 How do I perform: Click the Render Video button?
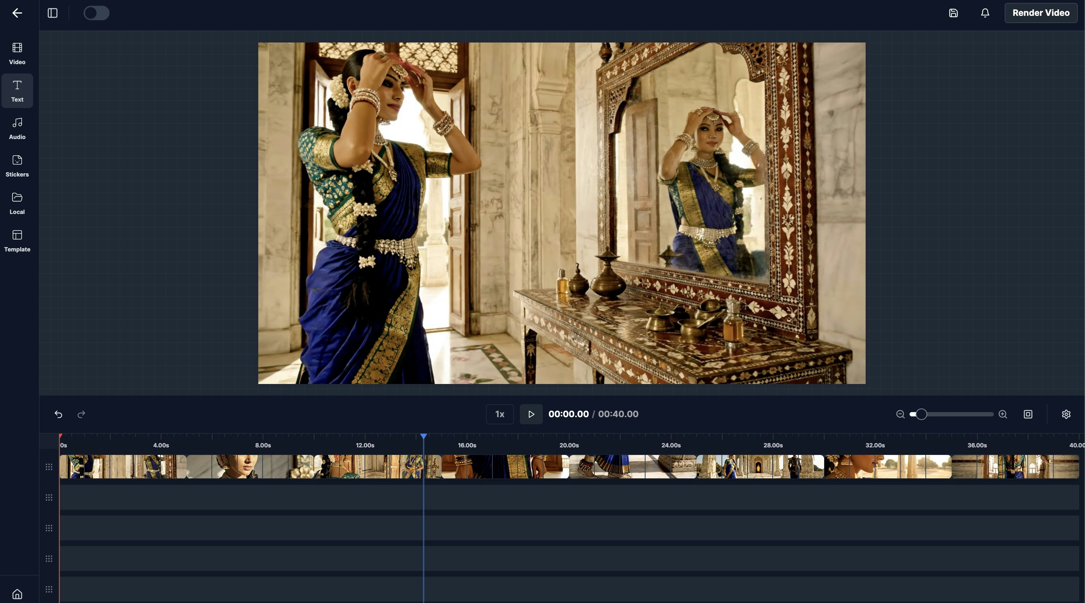1041,13
